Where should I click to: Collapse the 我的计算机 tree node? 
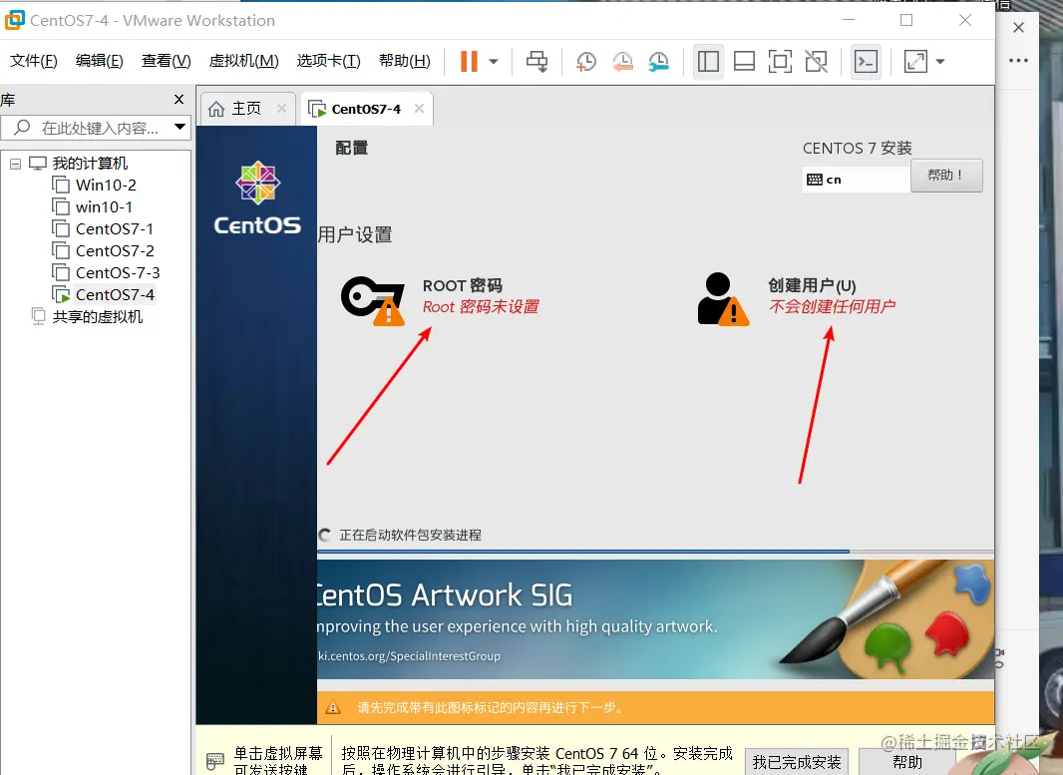pyautogui.click(x=15, y=164)
